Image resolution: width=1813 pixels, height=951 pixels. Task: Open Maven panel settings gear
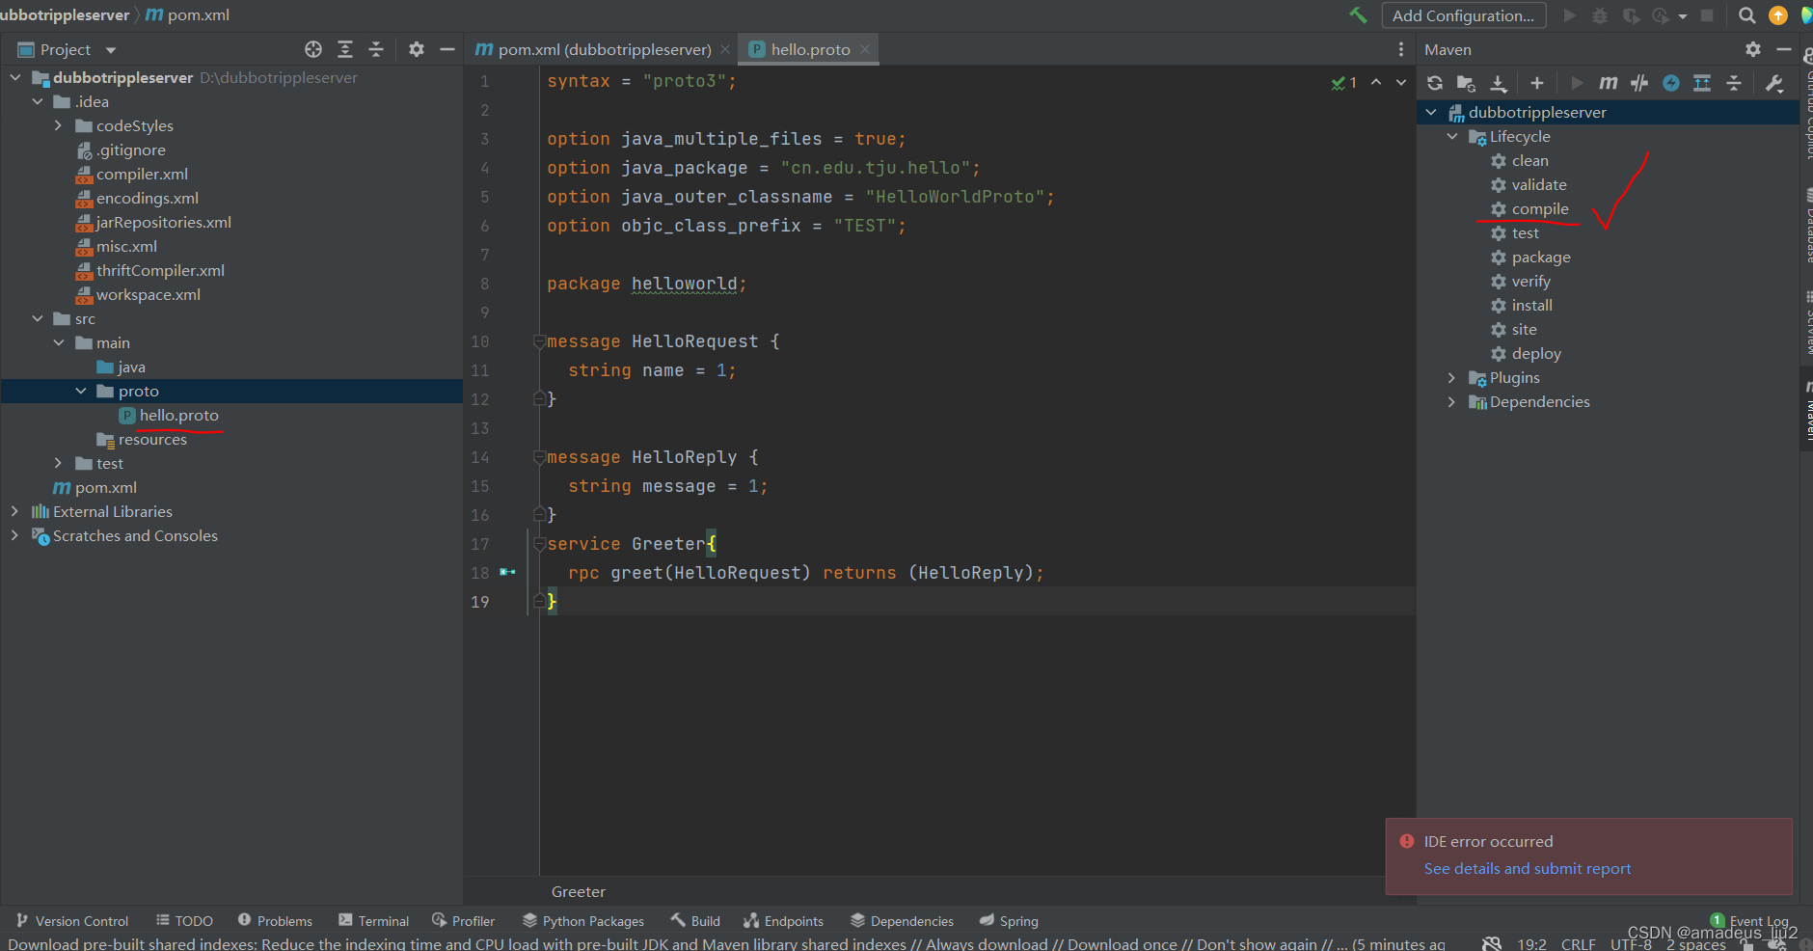(1753, 49)
